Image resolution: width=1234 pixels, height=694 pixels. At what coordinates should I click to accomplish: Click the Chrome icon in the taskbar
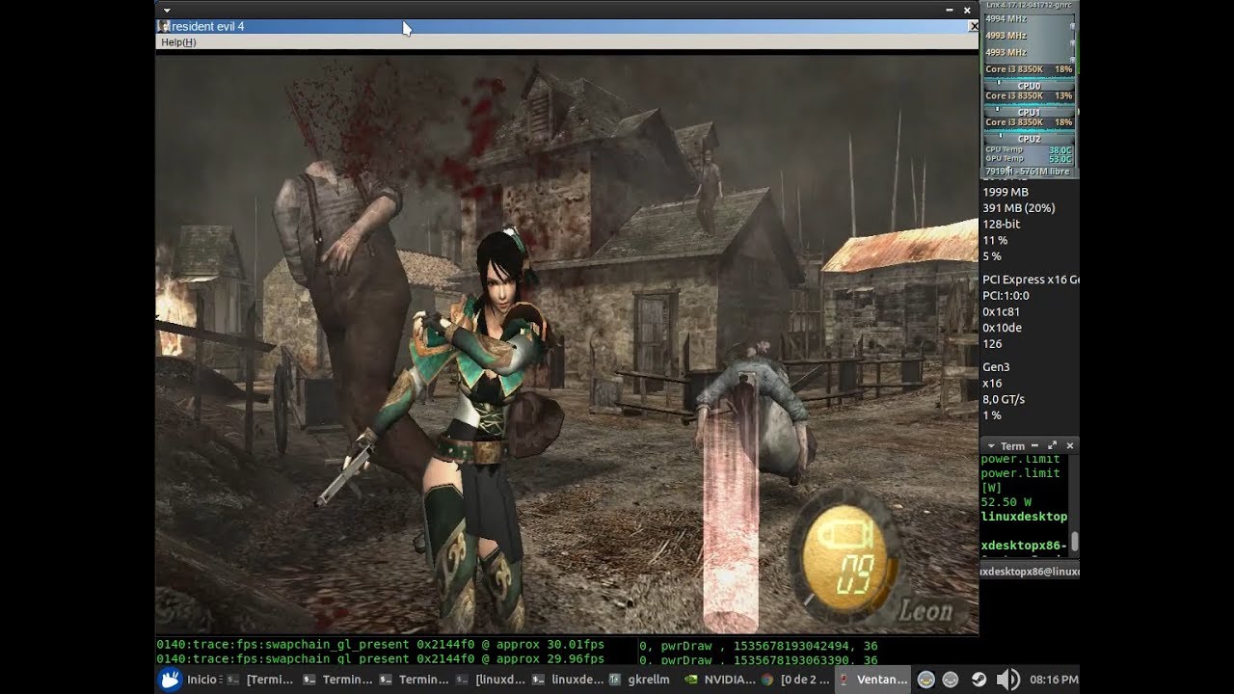click(766, 680)
